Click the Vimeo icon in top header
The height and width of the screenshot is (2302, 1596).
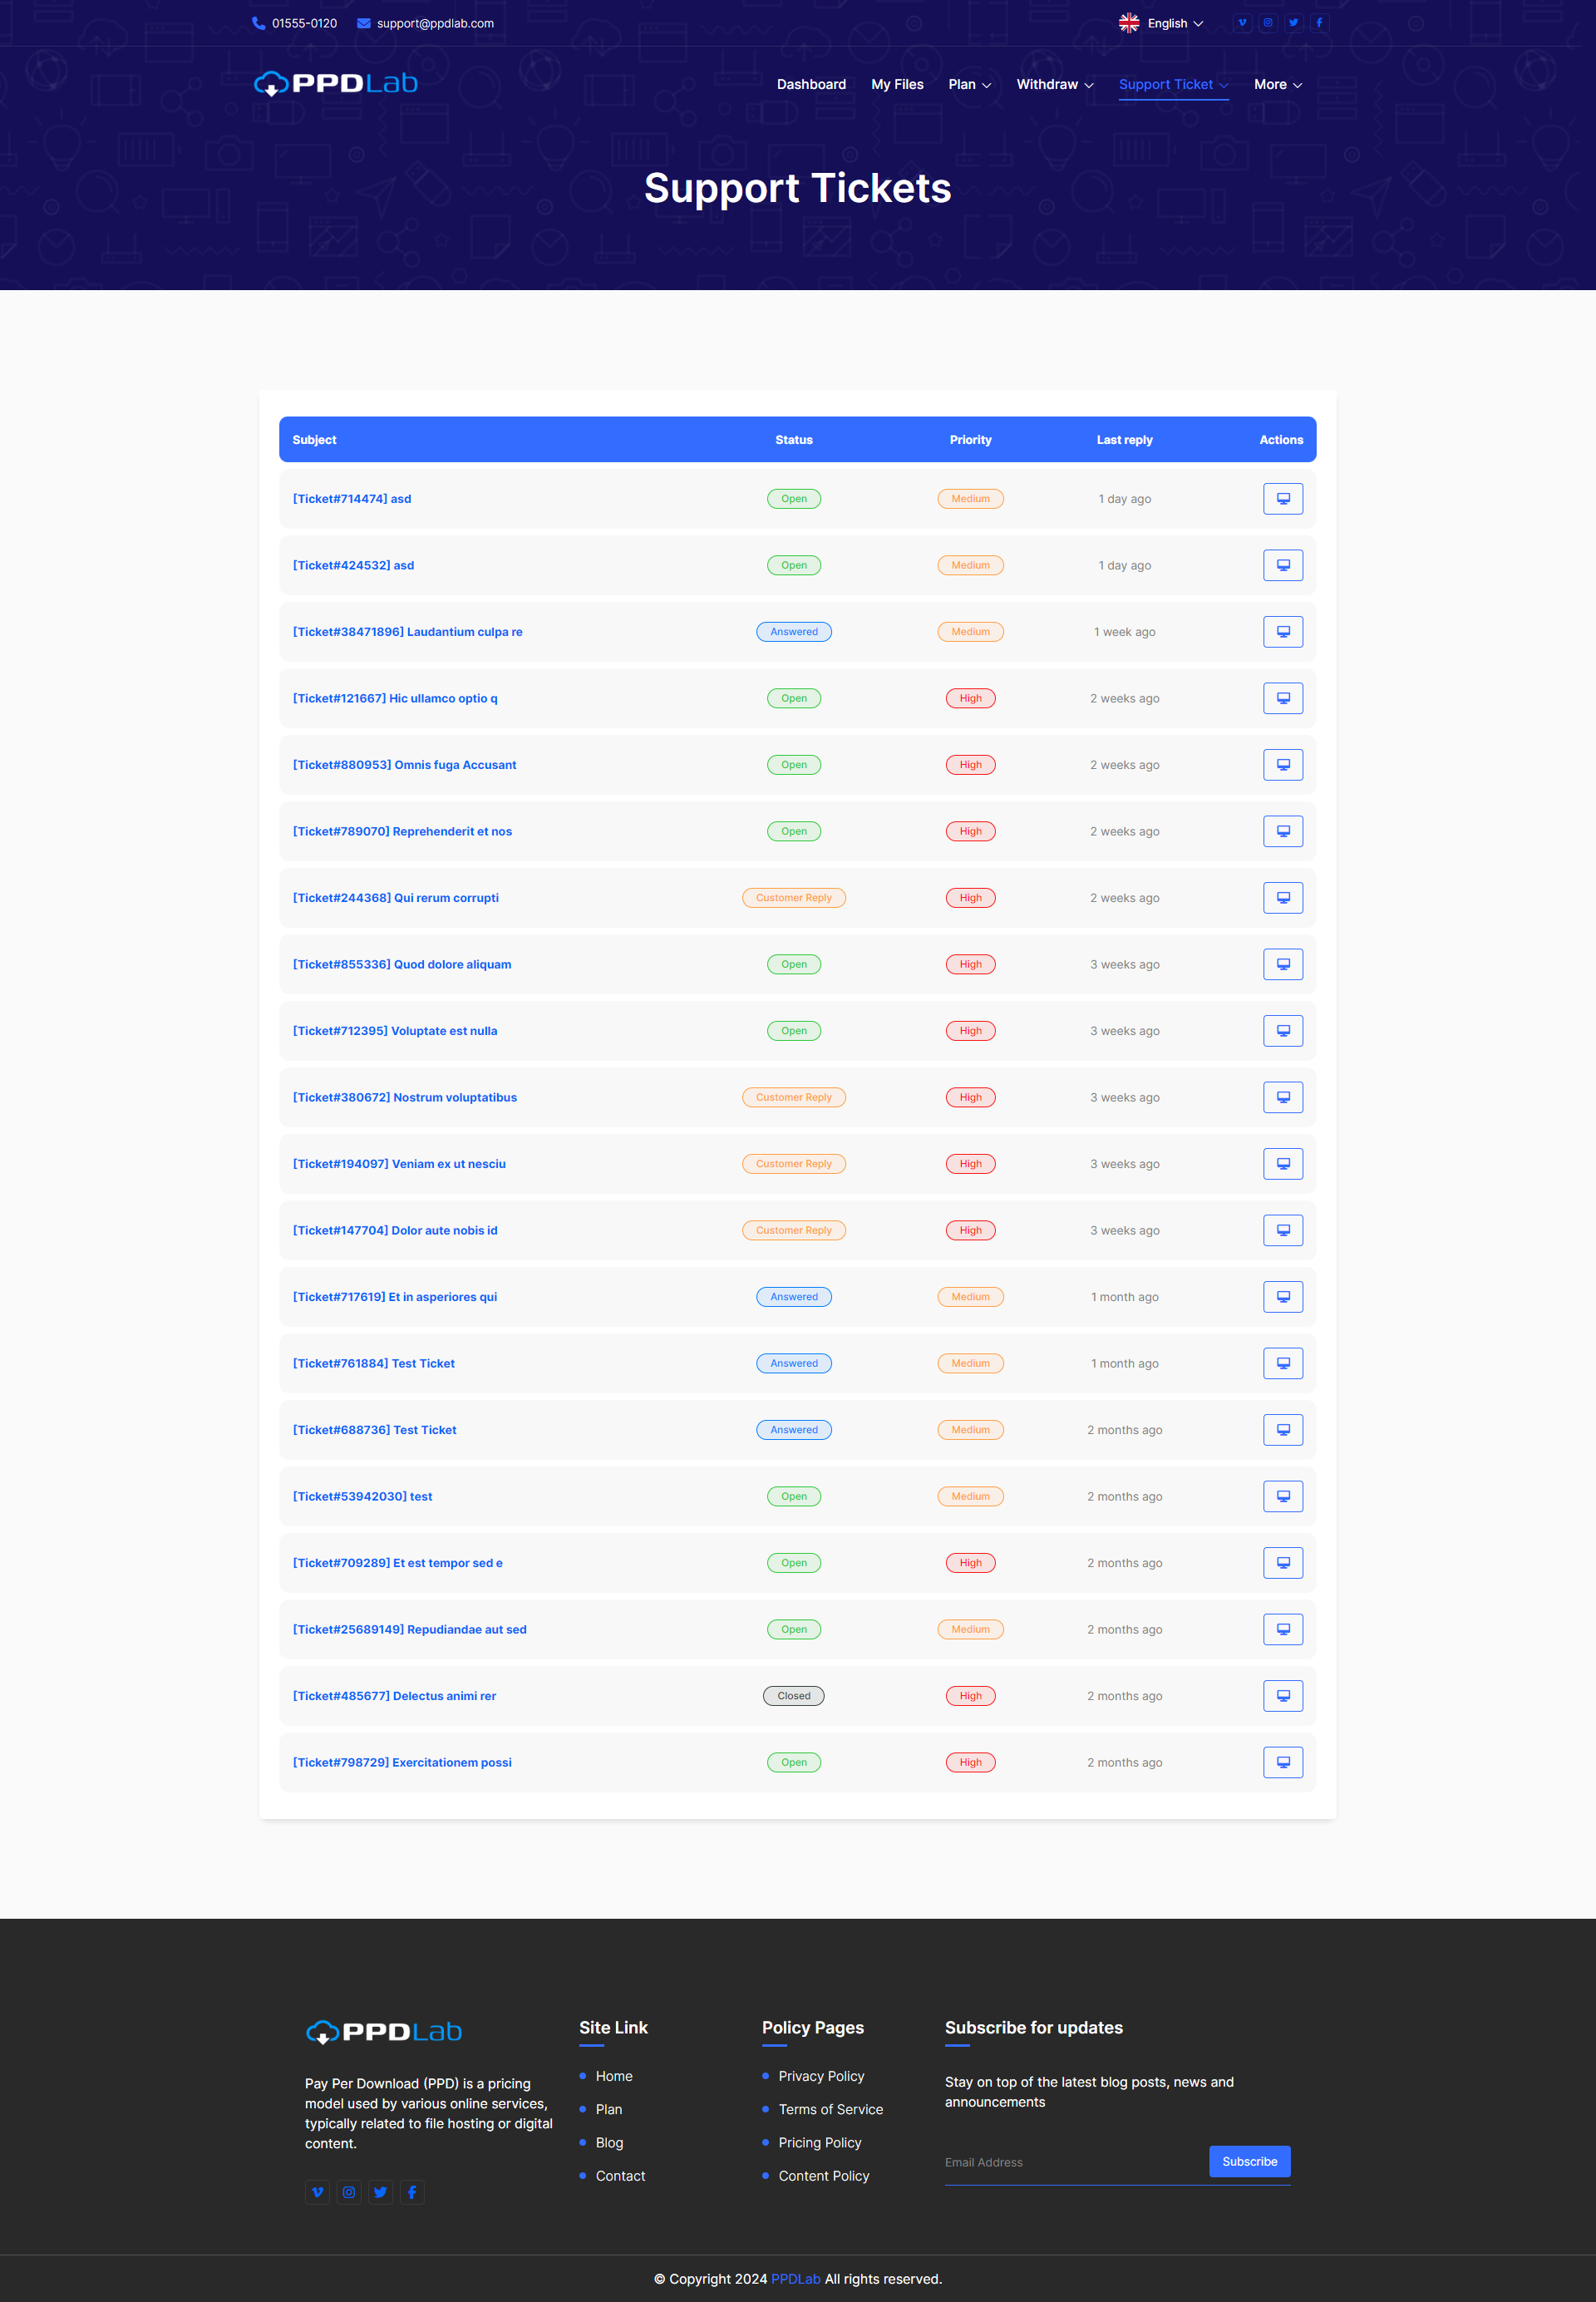point(1242,23)
